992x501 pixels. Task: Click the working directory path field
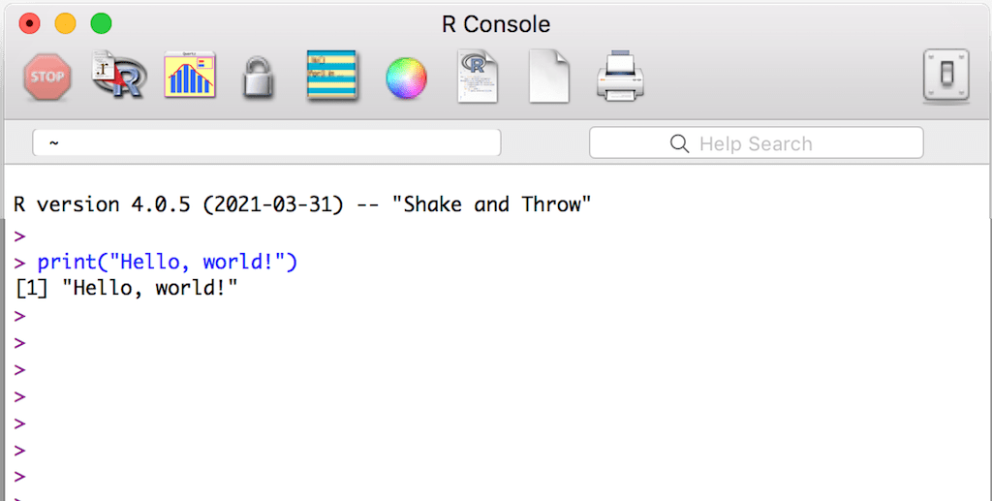[x=266, y=143]
